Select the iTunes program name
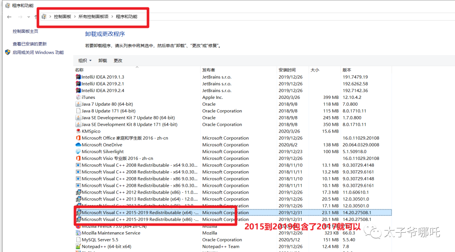The height and width of the screenshot is (252, 455). click(88, 97)
